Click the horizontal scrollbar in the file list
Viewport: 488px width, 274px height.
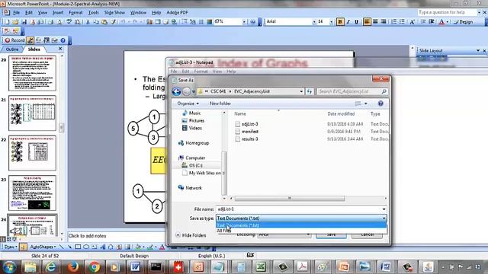[x=290, y=198]
